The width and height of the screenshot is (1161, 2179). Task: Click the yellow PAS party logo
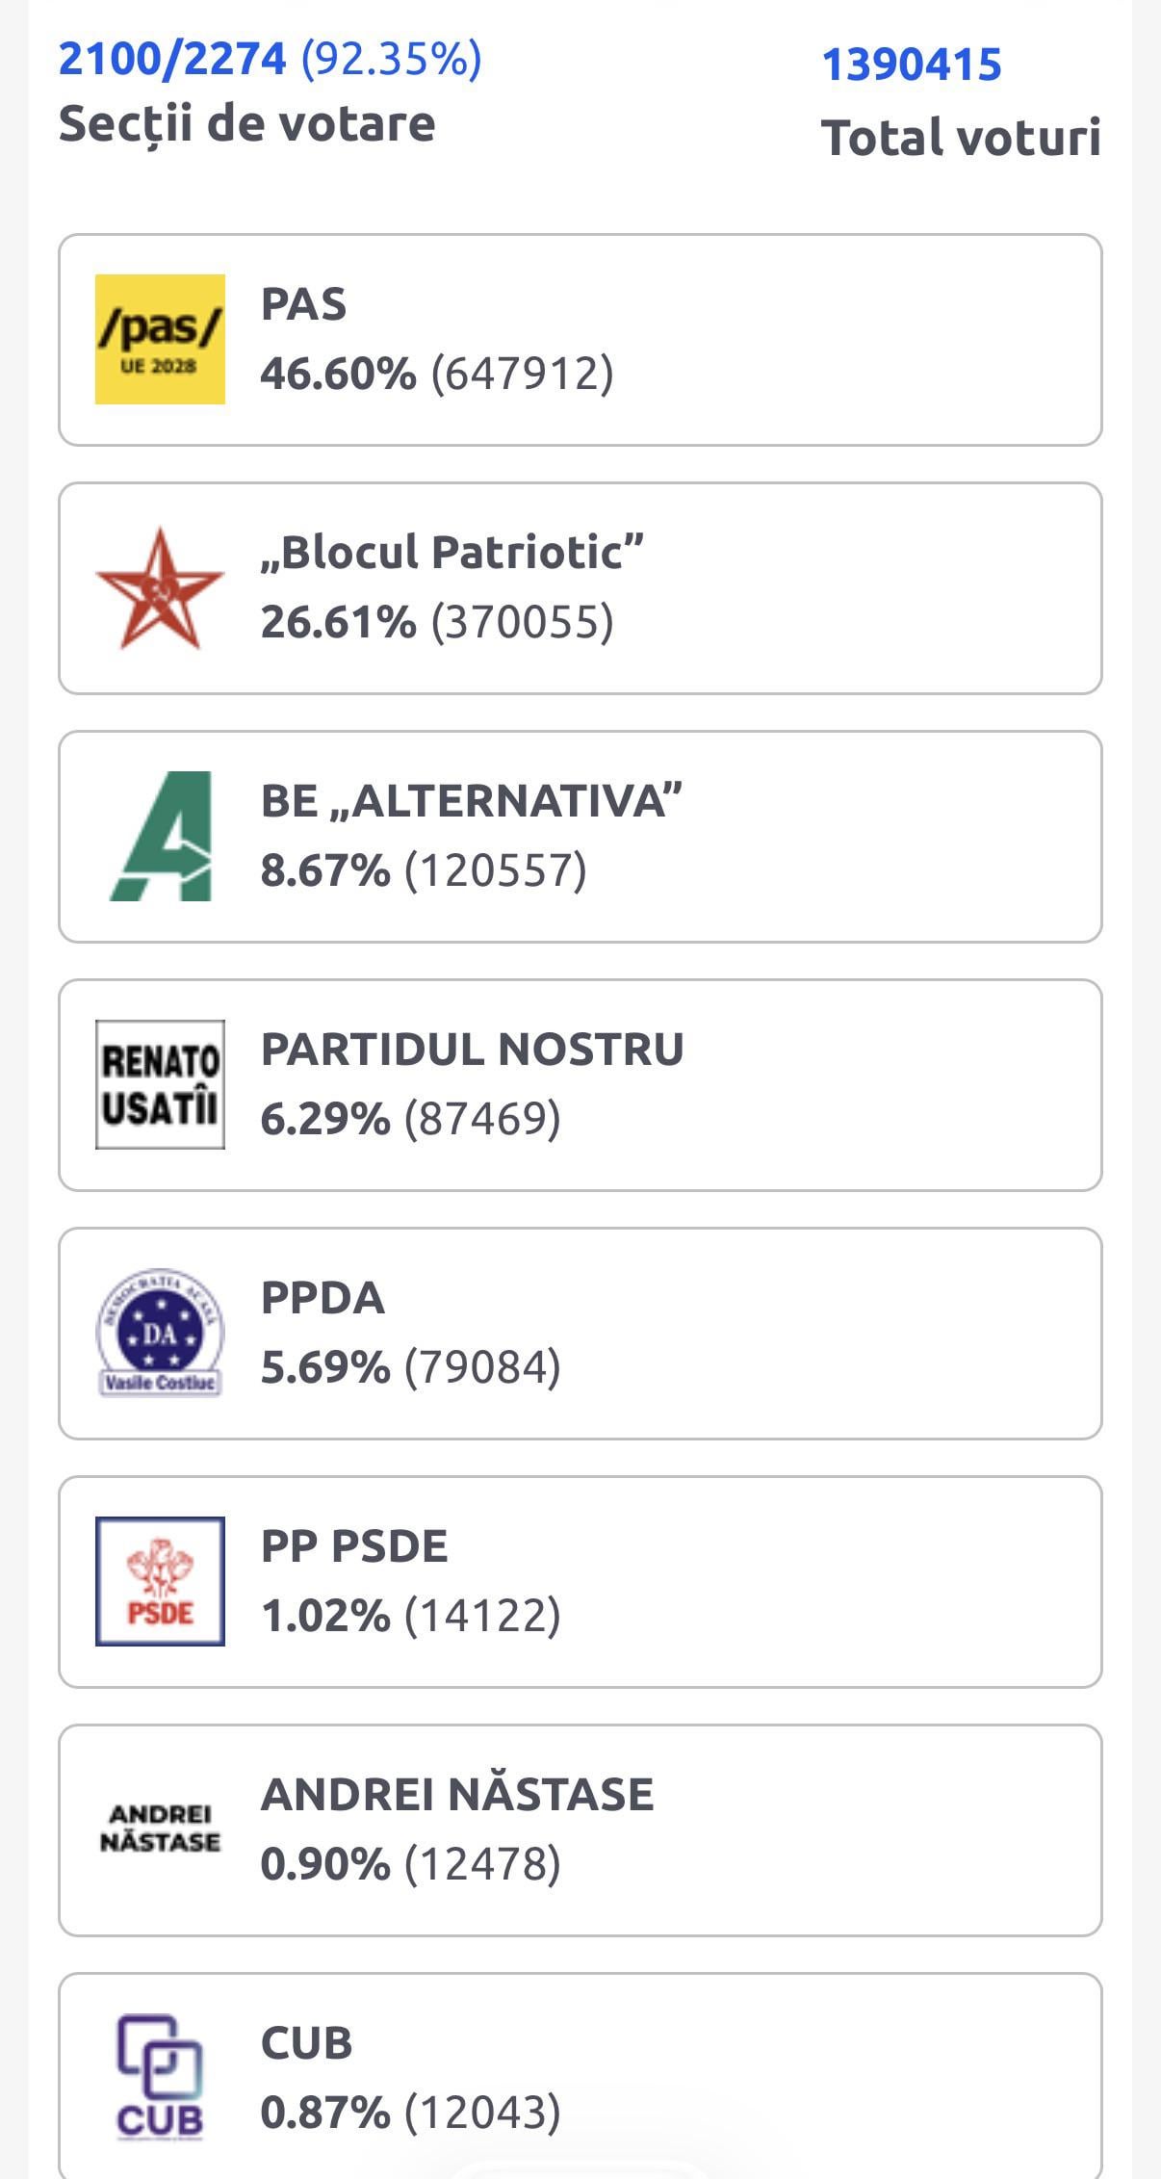pos(160,339)
